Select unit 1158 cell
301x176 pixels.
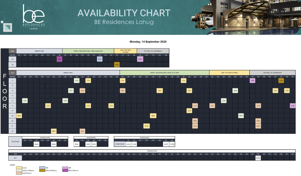pos(292,106)
